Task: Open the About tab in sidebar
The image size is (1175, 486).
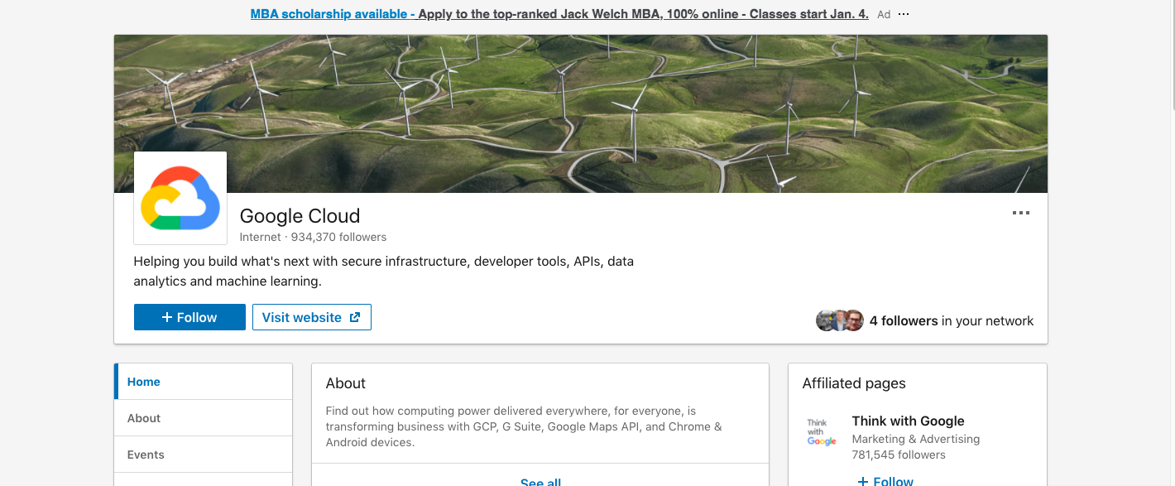Action: pyautogui.click(x=144, y=418)
